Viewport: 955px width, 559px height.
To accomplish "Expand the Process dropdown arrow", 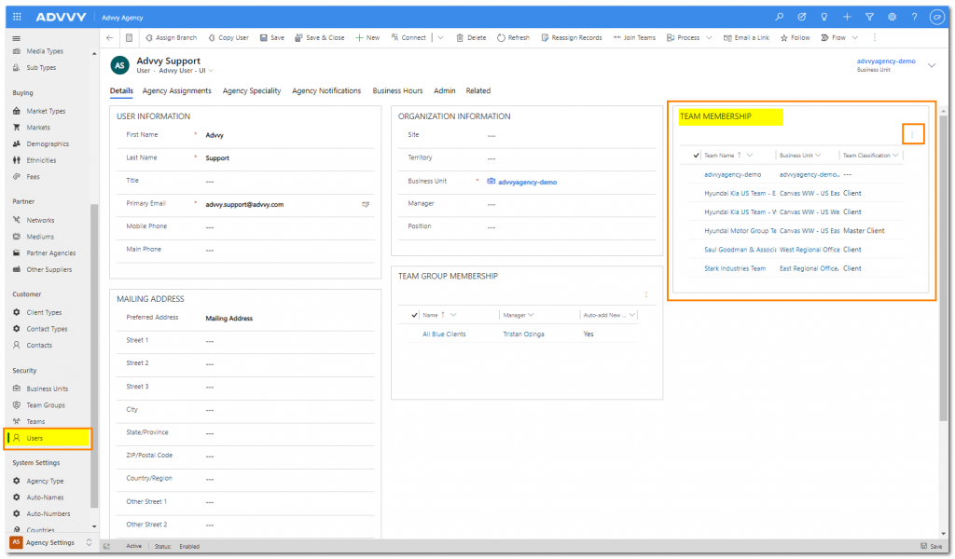I will [x=709, y=38].
